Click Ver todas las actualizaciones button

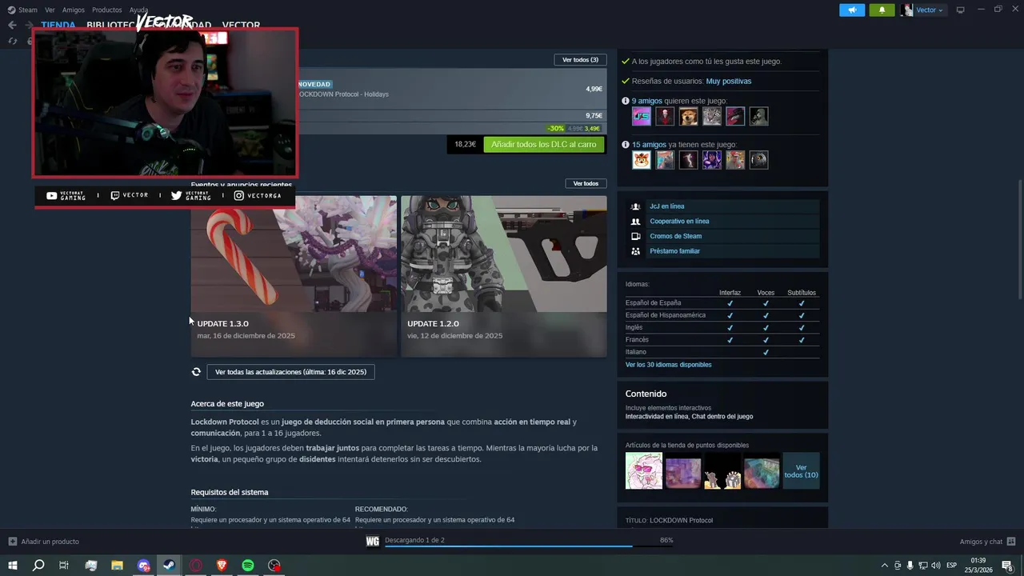click(x=290, y=372)
